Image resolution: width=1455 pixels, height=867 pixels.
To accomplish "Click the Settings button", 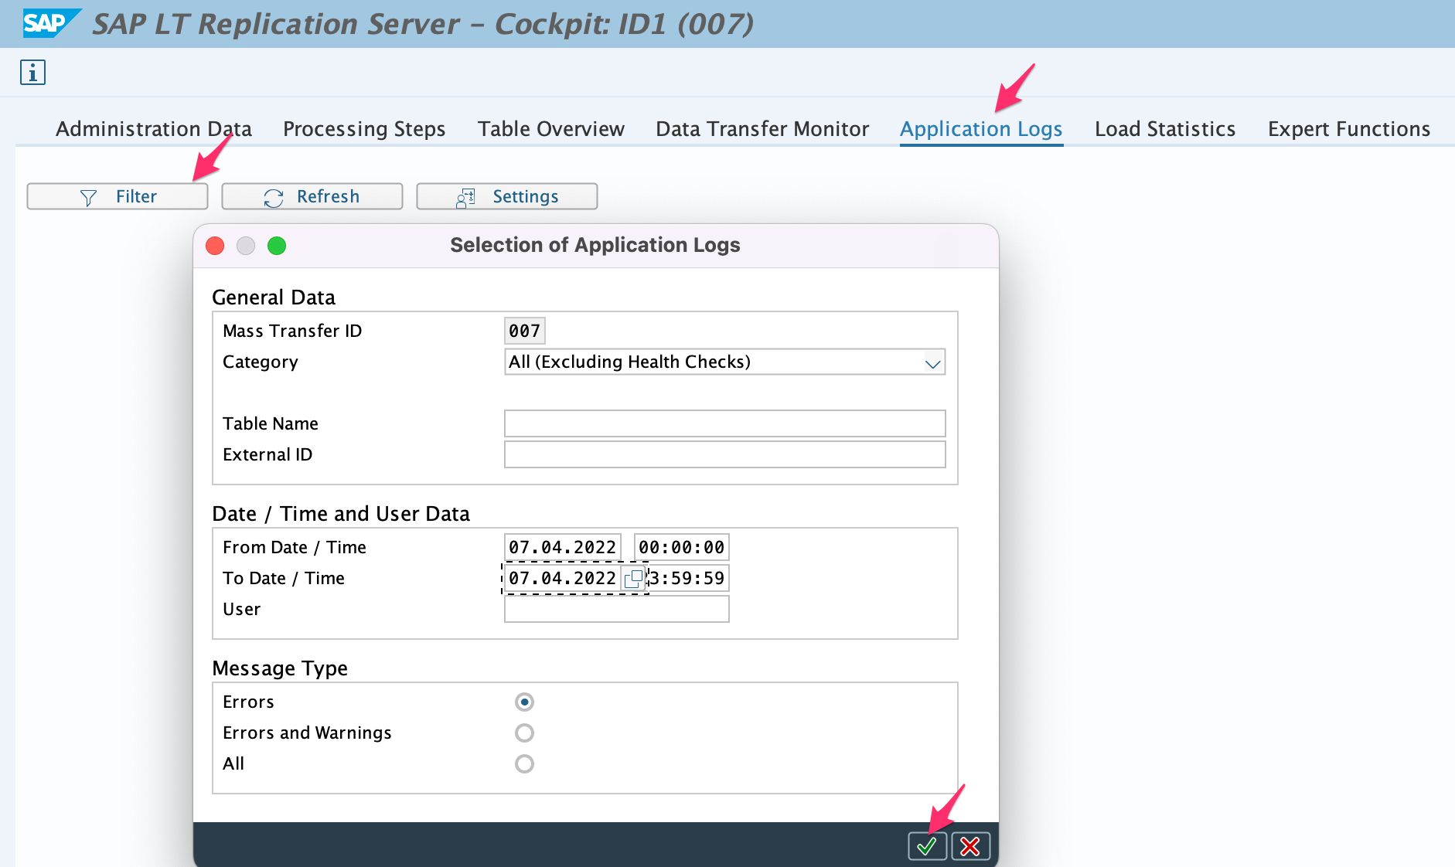I will pyautogui.click(x=506, y=196).
